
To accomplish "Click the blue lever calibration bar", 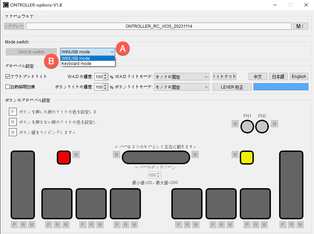I will click(281, 87).
